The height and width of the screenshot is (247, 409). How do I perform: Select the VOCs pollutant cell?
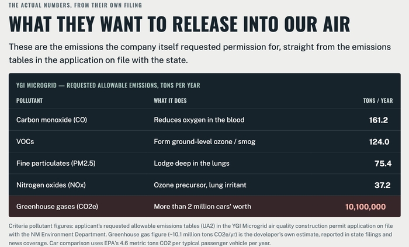click(x=25, y=141)
